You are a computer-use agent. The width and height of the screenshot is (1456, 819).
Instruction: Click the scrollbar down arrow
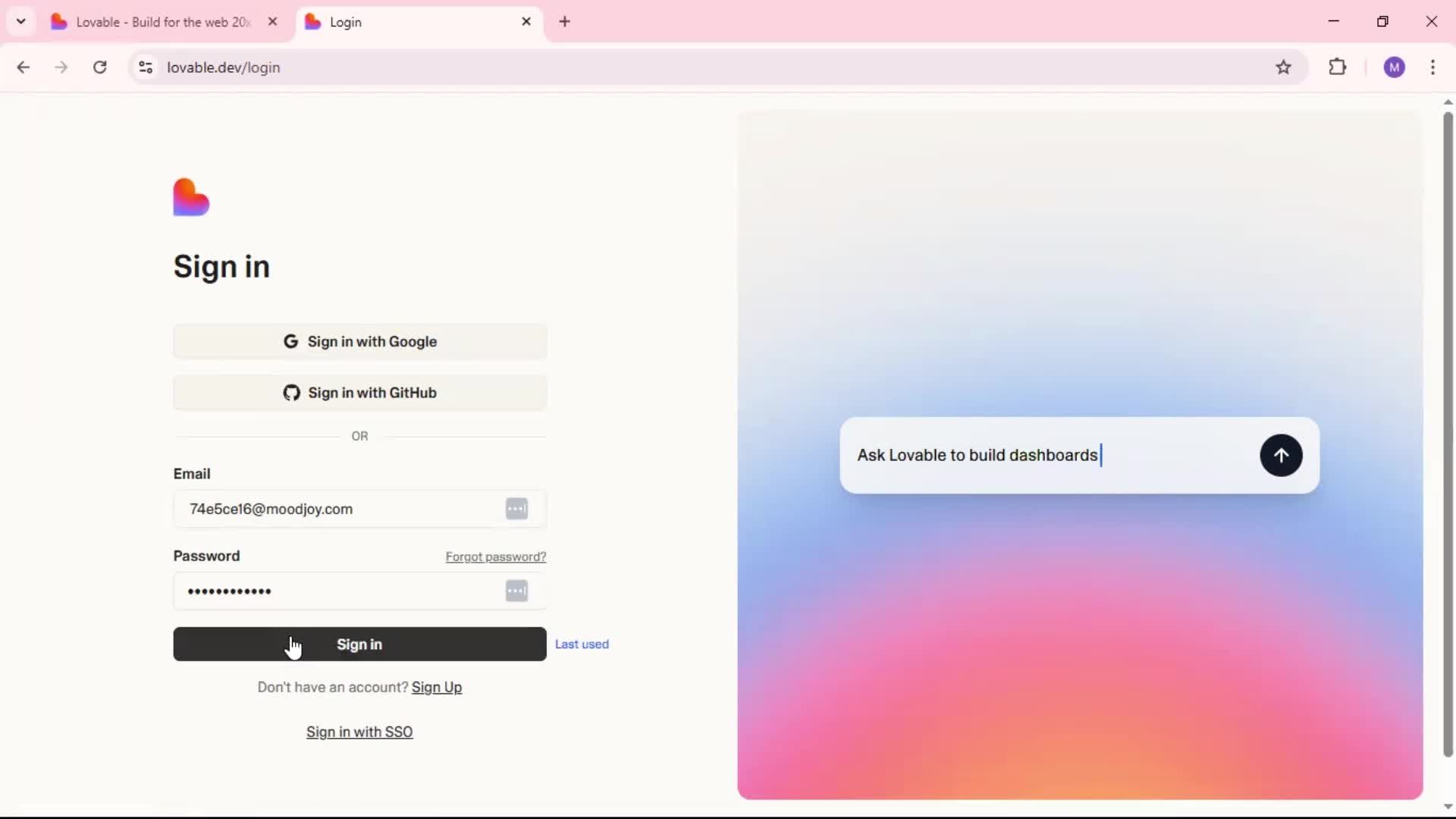[1448, 807]
